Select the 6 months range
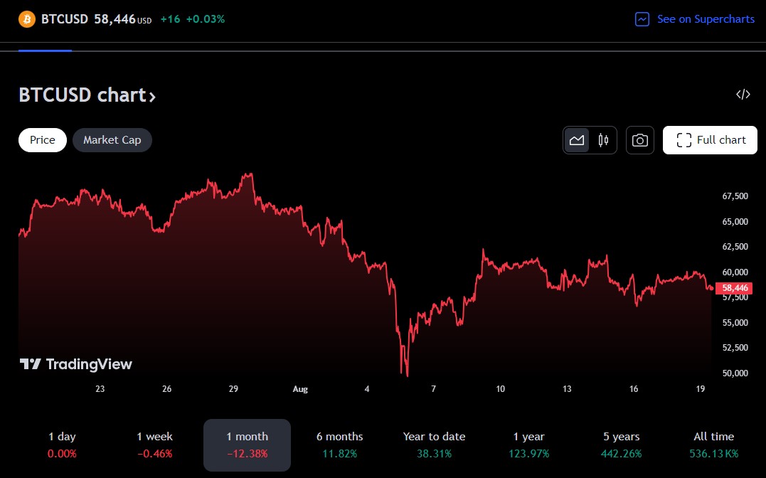 point(339,445)
